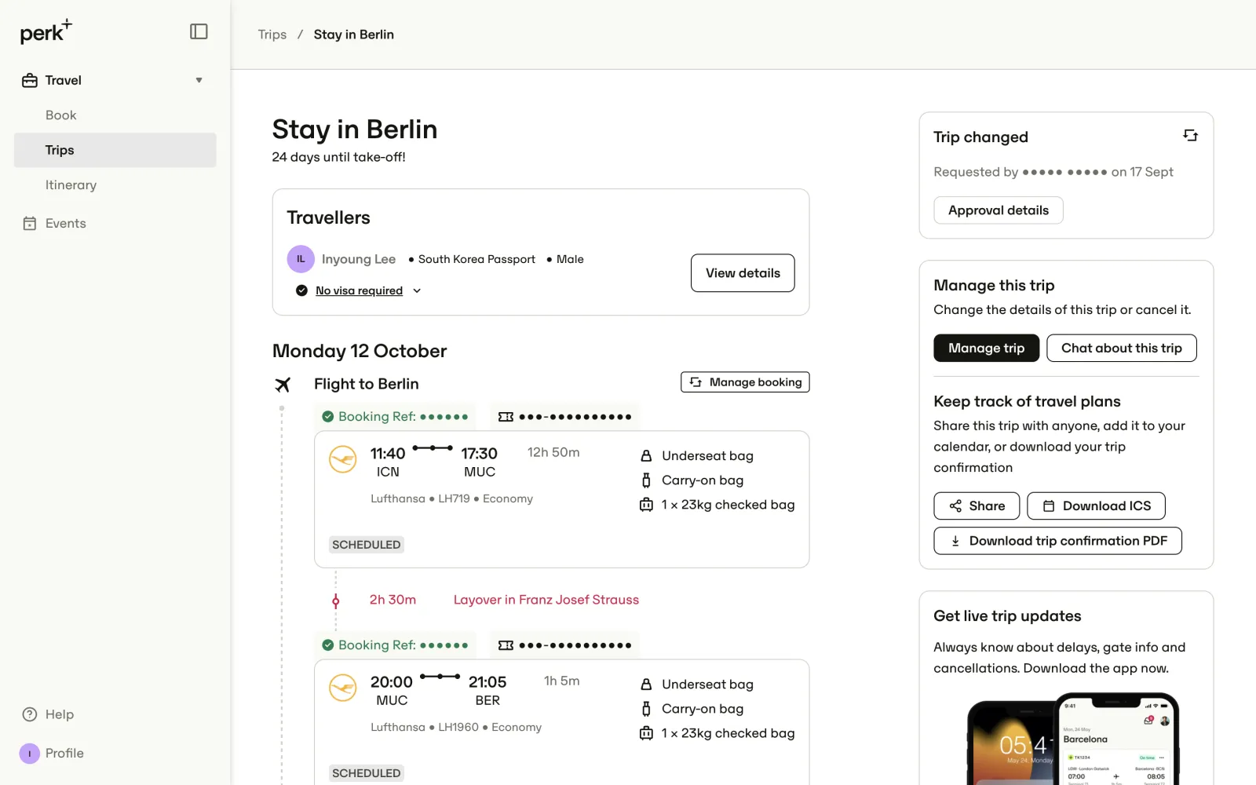Click the SCHEDULED badge on flight LH719

click(x=367, y=545)
